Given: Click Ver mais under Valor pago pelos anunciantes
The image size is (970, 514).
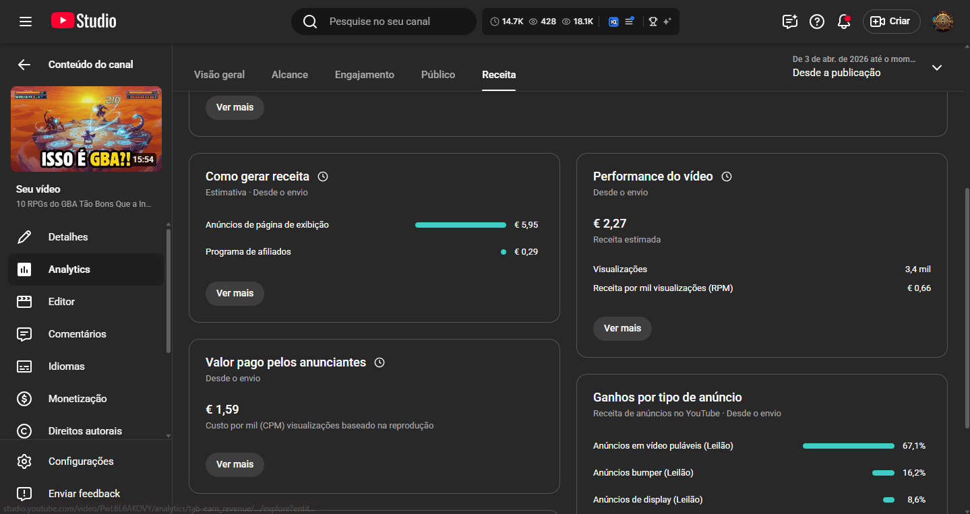Looking at the screenshot, I should (x=235, y=464).
